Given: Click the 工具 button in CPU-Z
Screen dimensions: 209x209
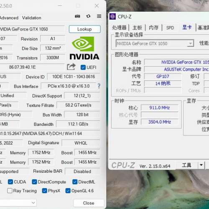Looking at the screenshot, I should point(186,165).
